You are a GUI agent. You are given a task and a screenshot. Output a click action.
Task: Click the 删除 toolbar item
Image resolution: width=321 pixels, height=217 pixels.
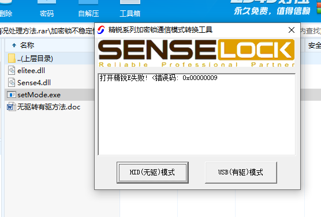(6, 9)
